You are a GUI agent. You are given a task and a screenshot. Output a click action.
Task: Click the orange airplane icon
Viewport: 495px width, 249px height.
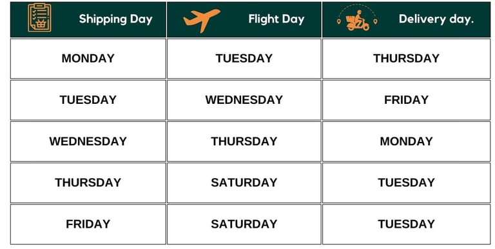(x=202, y=20)
